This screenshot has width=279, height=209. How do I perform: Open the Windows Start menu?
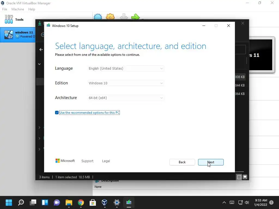tap(9, 202)
